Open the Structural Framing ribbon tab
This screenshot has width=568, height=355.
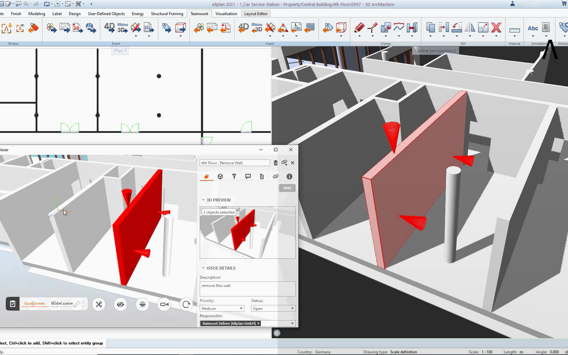(x=167, y=14)
